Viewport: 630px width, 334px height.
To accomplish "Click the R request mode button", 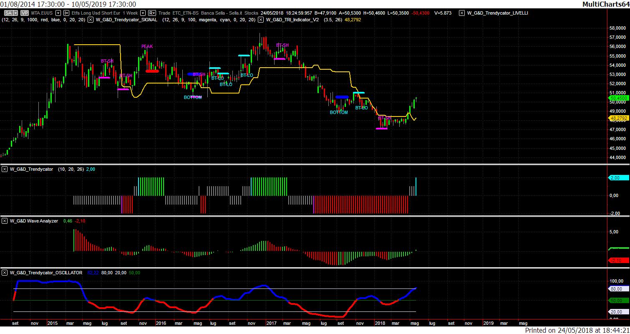I will click(x=152, y=13).
